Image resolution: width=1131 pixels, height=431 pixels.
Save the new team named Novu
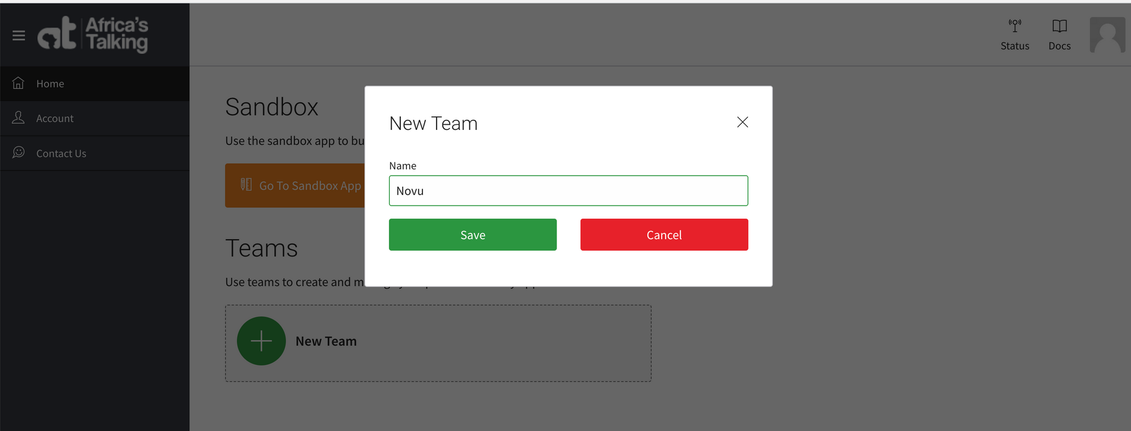(x=473, y=234)
